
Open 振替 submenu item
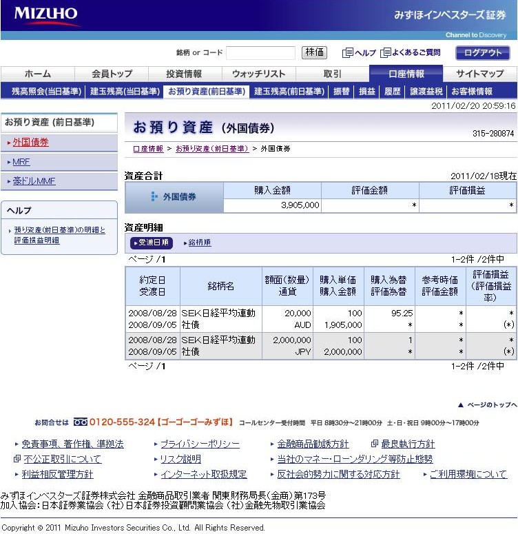[x=341, y=91]
